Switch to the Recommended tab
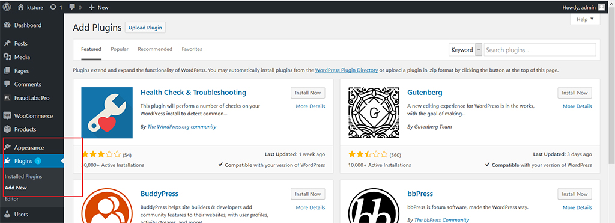Screen dimensions: 615x223 click(x=155, y=49)
